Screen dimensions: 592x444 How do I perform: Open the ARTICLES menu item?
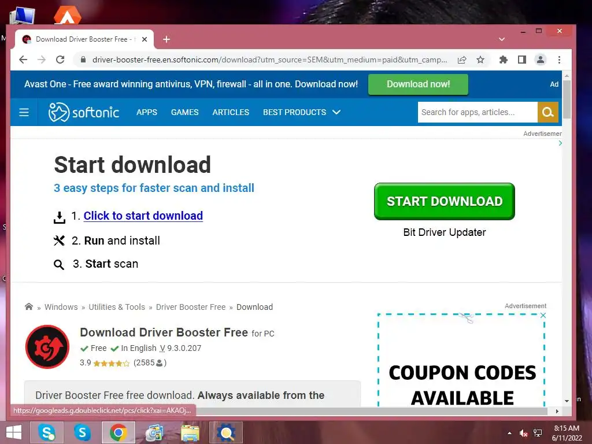pos(231,112)
